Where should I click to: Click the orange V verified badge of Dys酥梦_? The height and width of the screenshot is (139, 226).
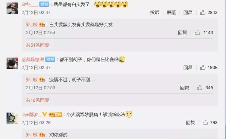[45, 114]
